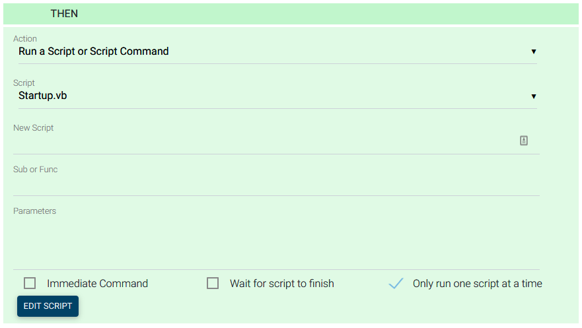This screenshot has height=328, width=582.
Task: Select the Startup.vb script combo box
Action: click(x=264, y=96)
